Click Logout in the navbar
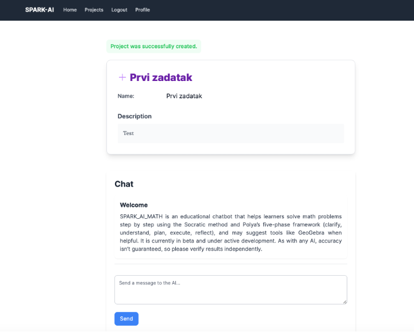Screen dimensions: 414x332 [119, 10]
